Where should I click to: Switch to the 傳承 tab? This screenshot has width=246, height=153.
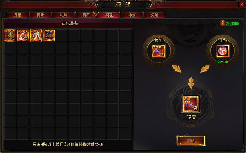click(x=40, y=15)
